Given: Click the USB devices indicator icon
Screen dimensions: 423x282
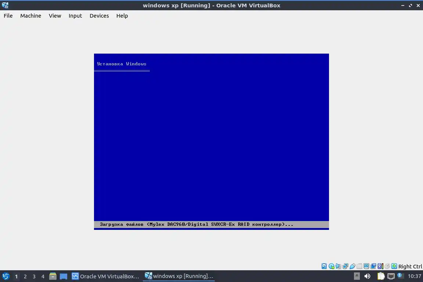Looking at the screenshot, I should pos(352,266).
